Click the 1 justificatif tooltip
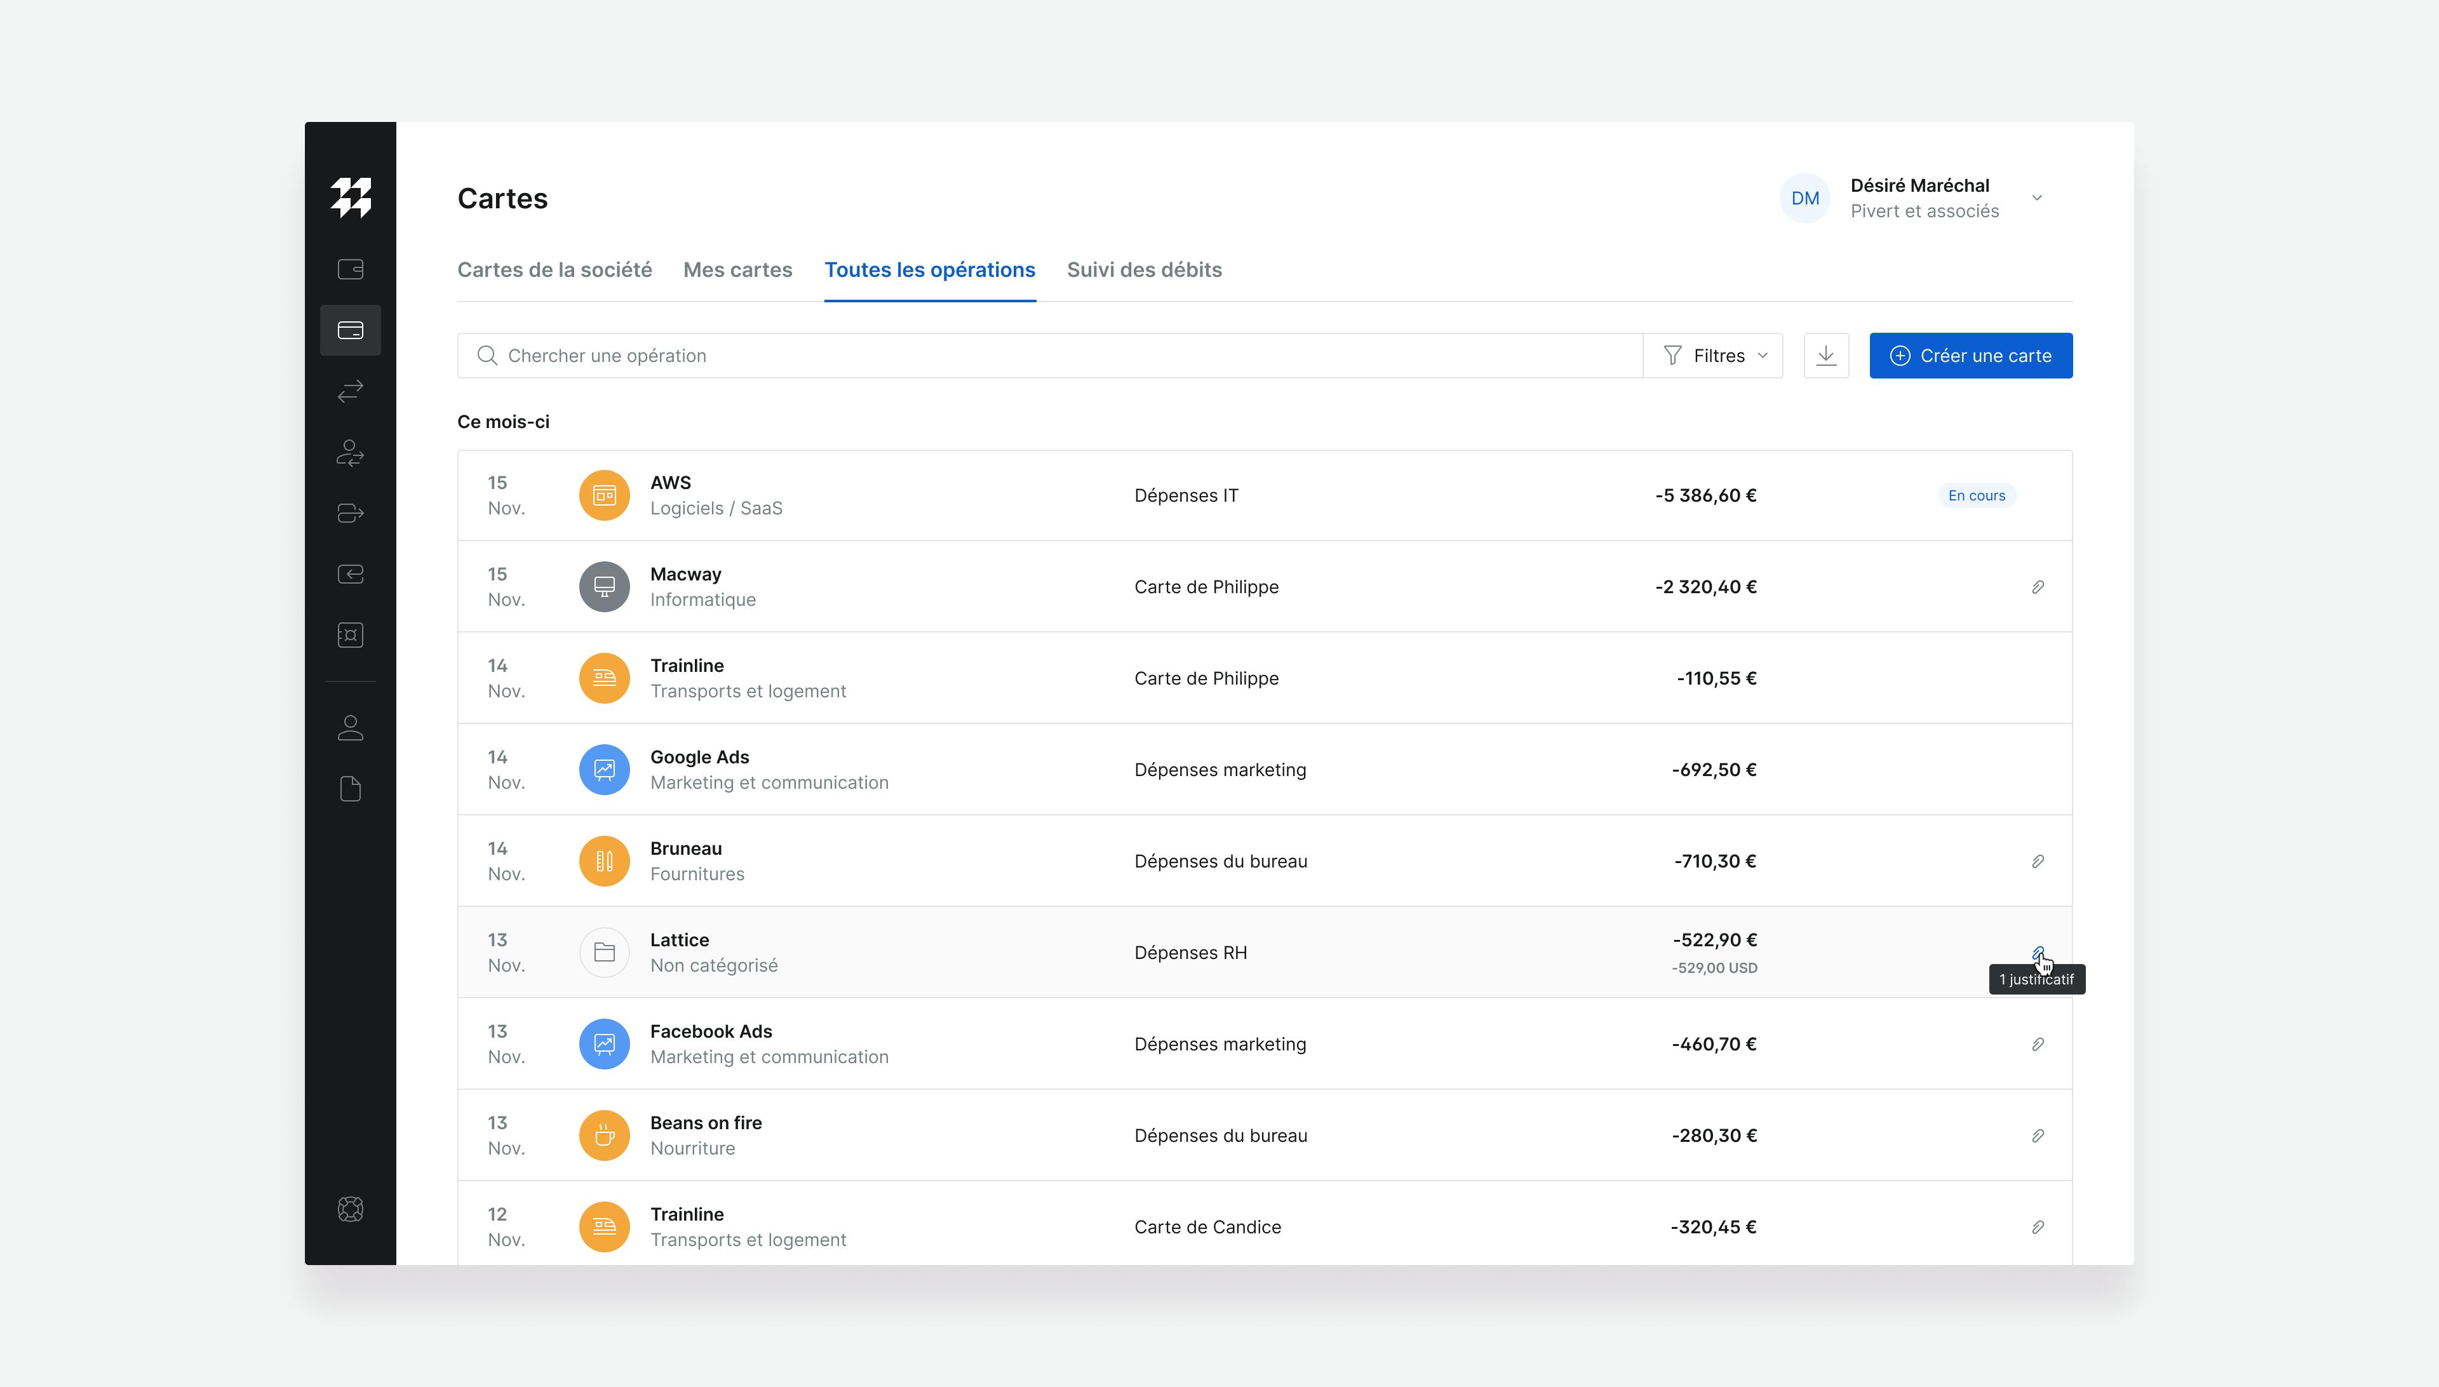 click(x=2037, y=979)
